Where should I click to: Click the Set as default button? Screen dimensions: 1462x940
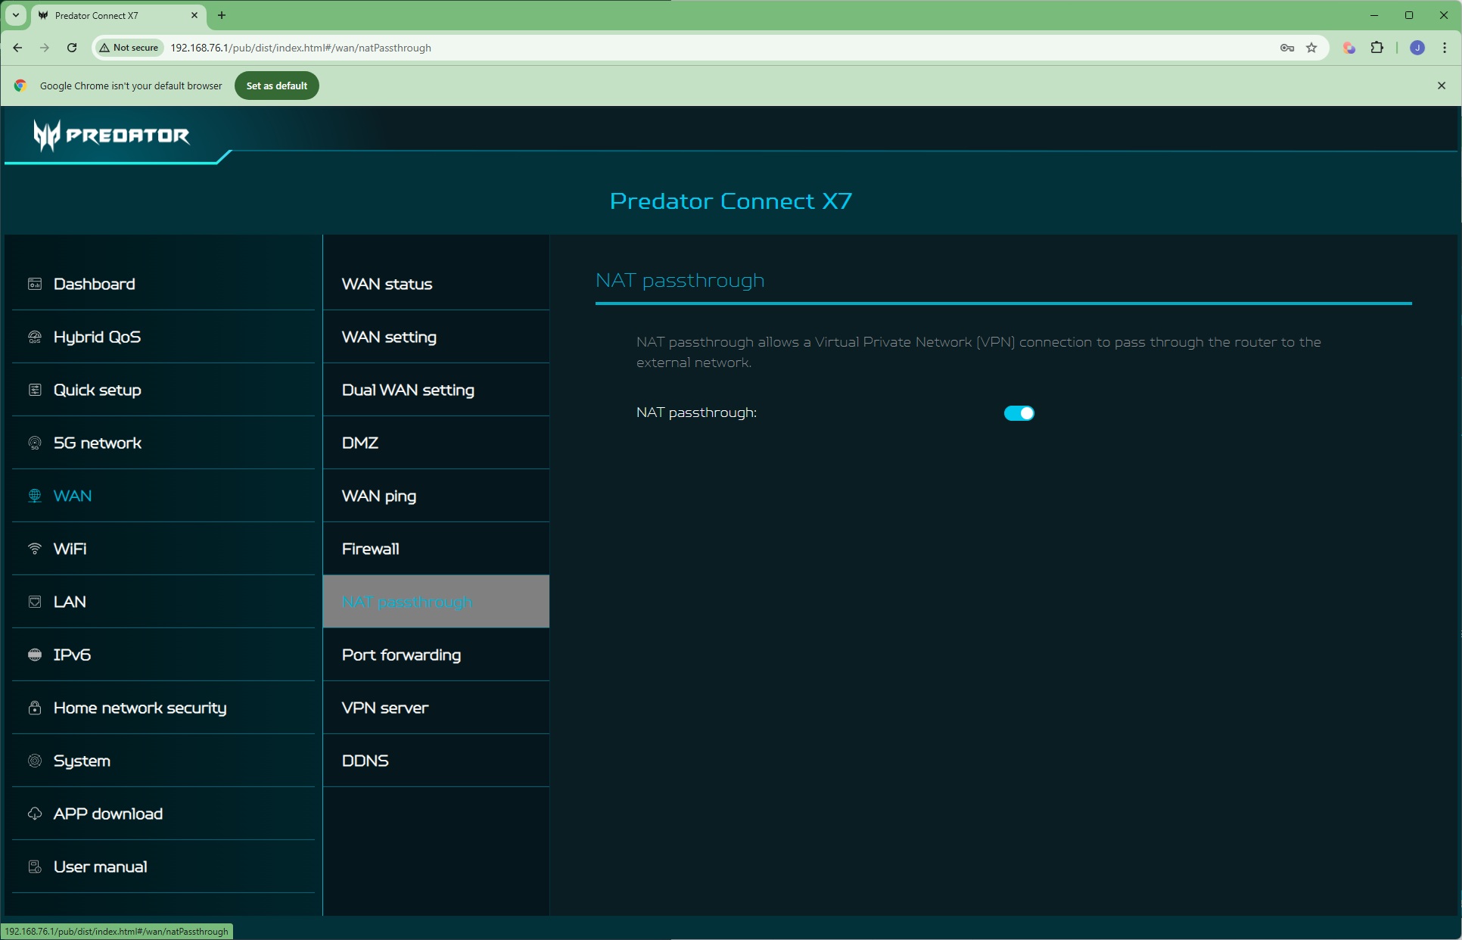tap(276, 86)
